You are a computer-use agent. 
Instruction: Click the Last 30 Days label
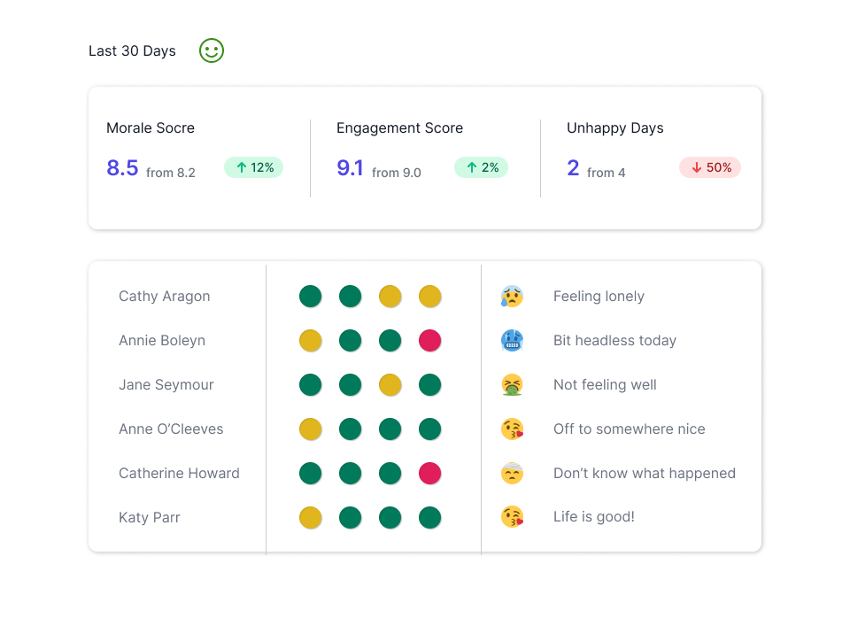point(132,51)
